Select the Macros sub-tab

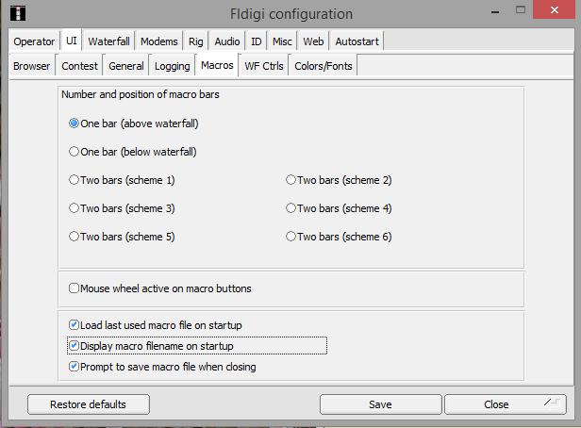point(217,65)
